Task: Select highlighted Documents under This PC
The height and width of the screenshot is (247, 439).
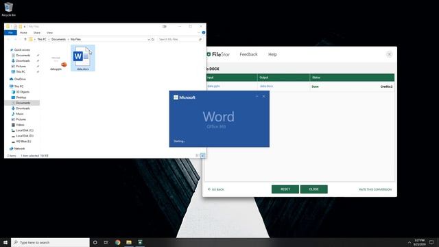Action: click(x=23, y=103)
